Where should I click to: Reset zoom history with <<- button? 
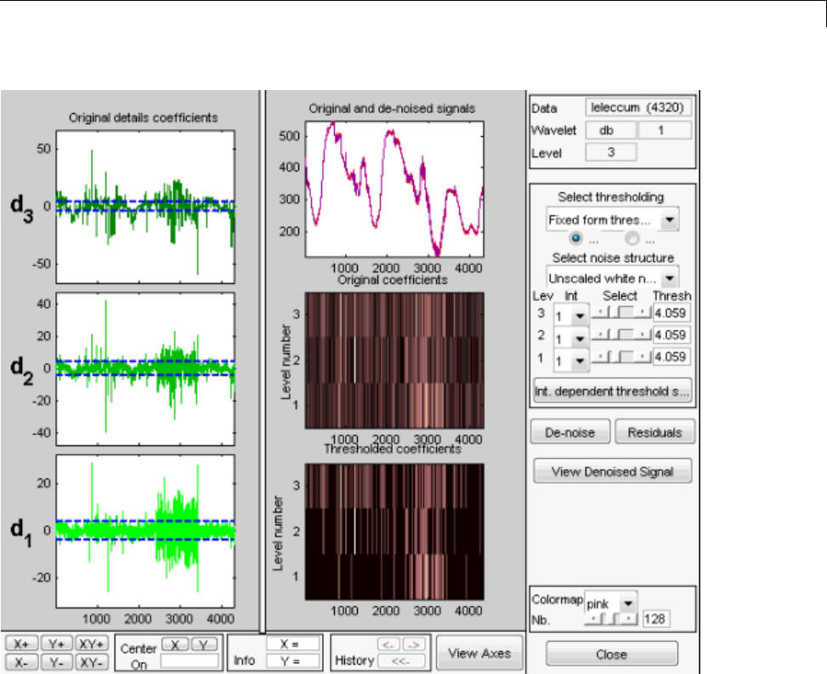tap(401, 660)
